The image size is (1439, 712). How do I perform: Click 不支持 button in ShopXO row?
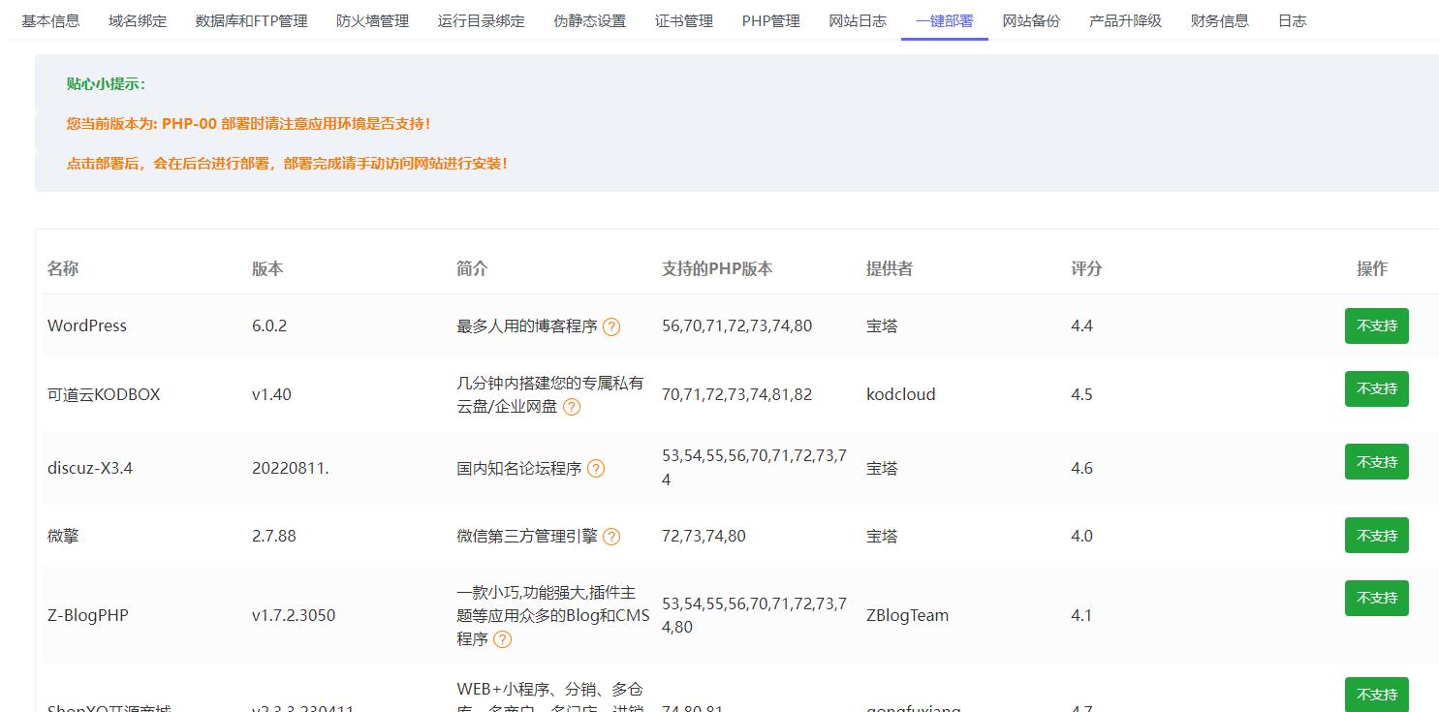coord(1376,695)
